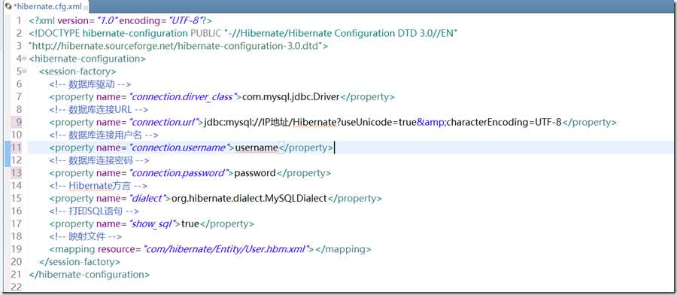Viewport: 677px width, 295px height.
Task: Click the "show_sql" attribute value
Action: click(x=153, y=224)
